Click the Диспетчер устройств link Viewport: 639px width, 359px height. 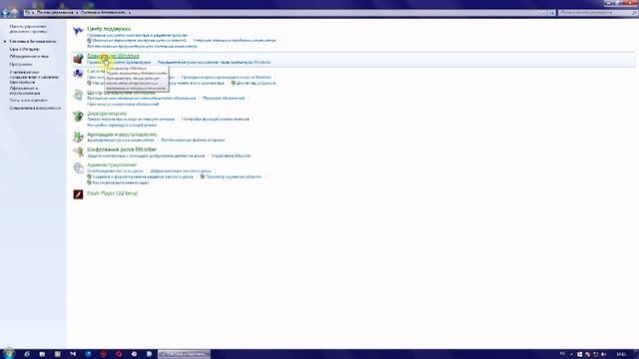click(x=256, y=83)
